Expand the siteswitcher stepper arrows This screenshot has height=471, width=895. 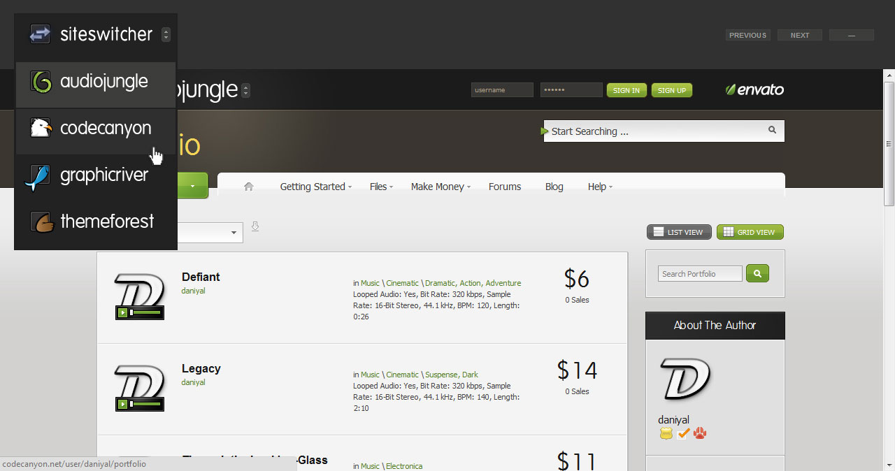166,34
